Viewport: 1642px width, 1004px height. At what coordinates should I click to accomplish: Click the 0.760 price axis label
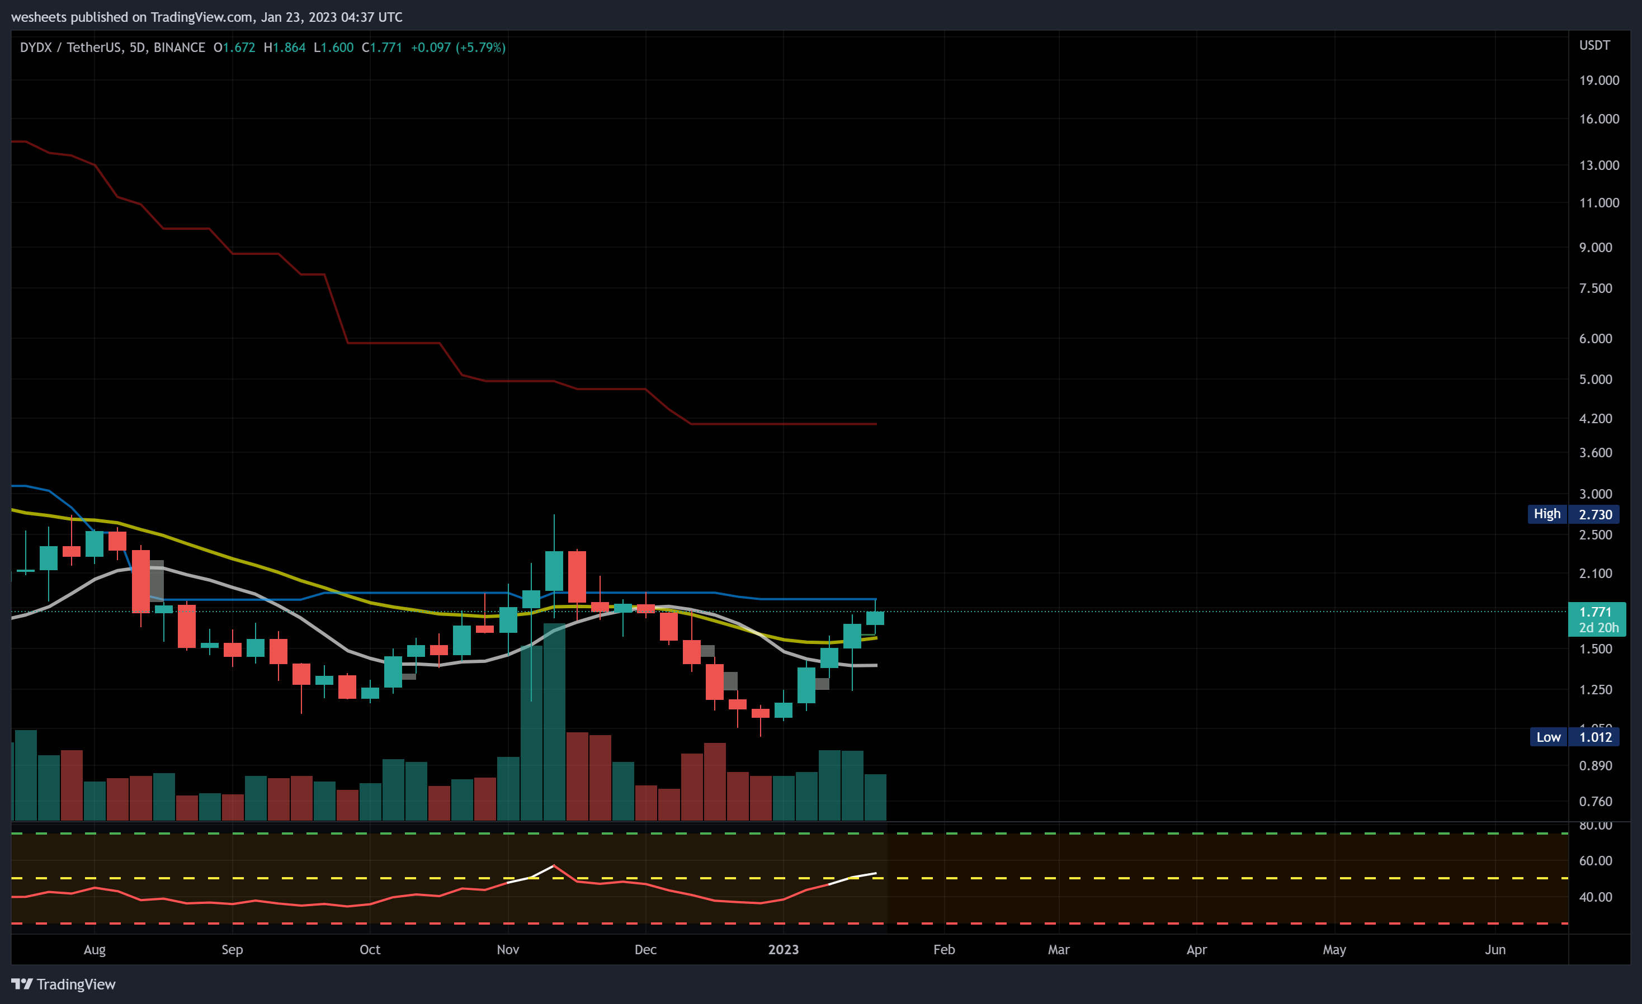1596,802
